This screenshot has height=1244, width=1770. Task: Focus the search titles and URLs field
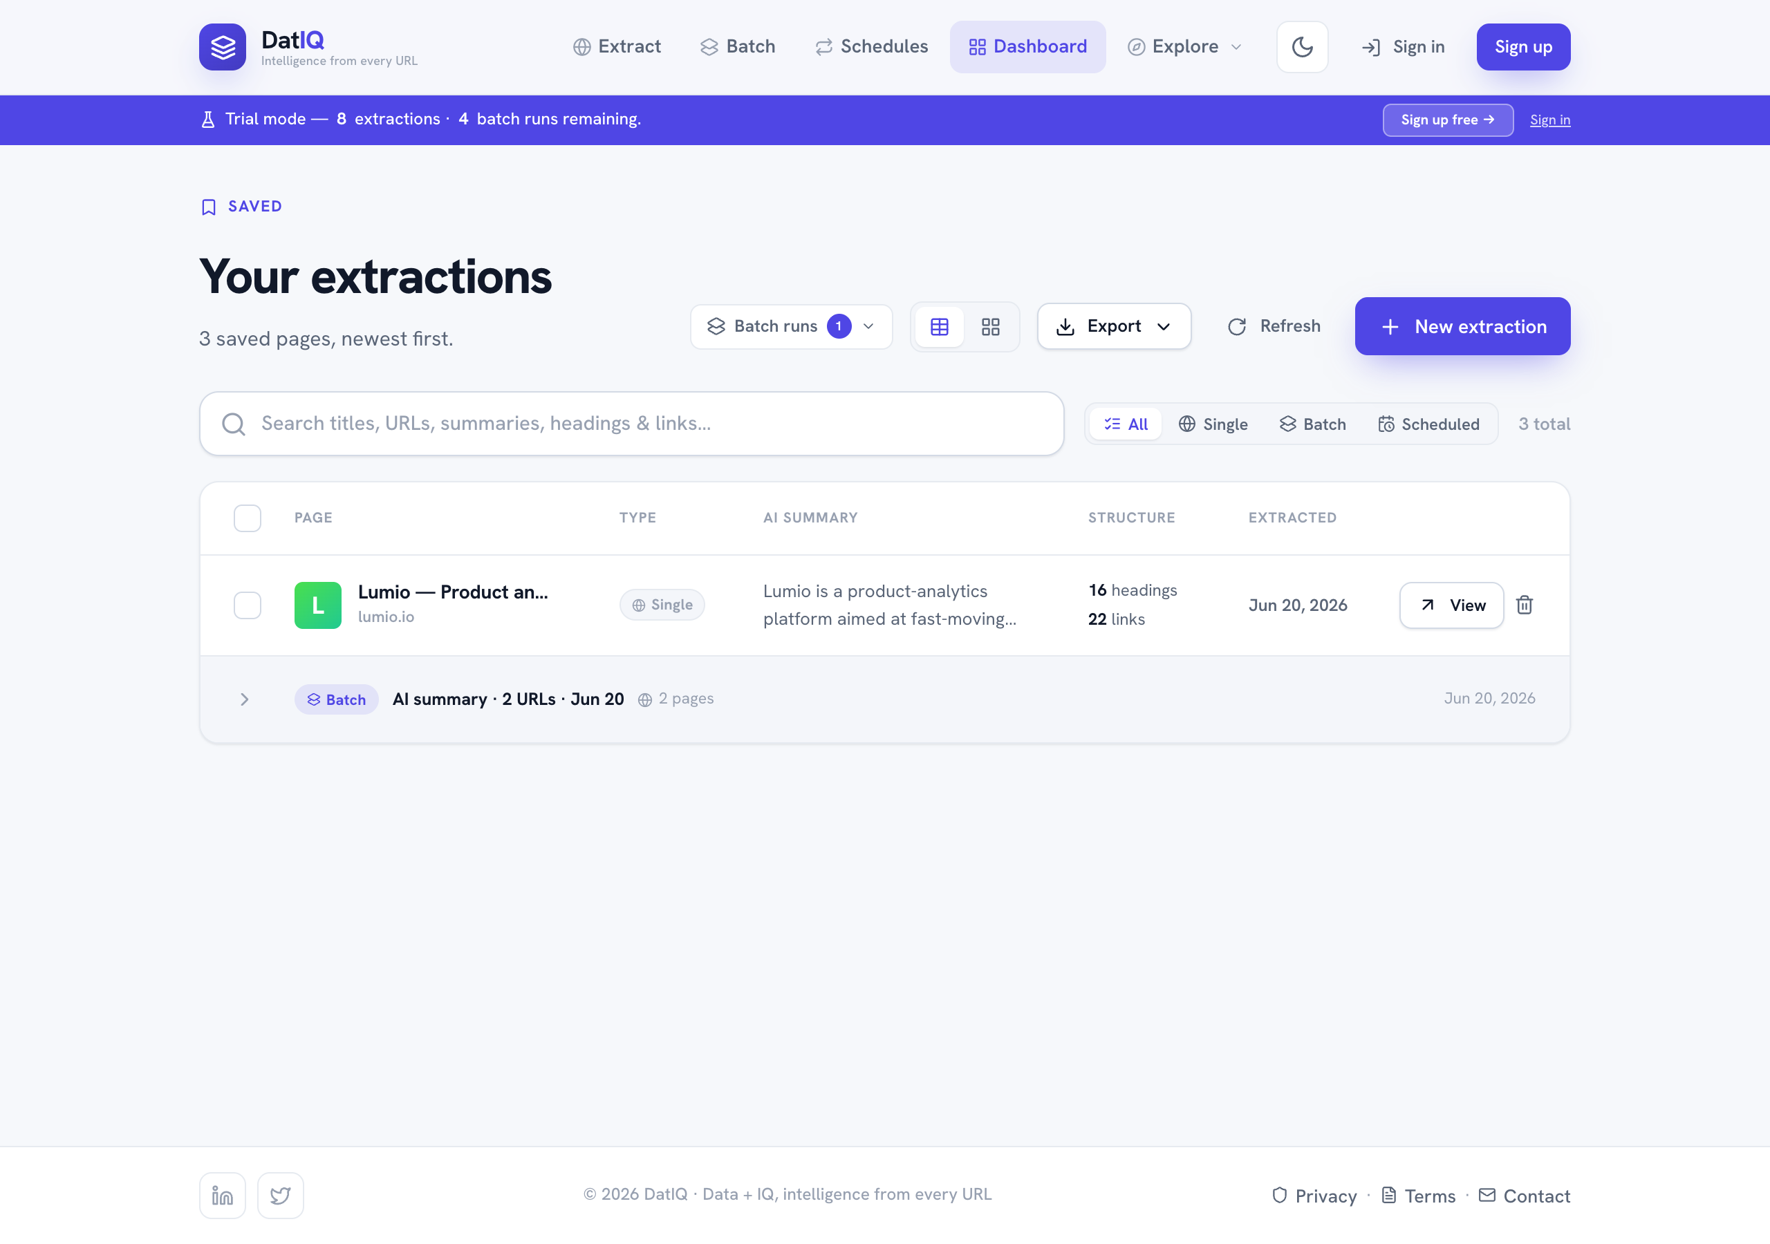pyautogui.click(x=631, y=424)
